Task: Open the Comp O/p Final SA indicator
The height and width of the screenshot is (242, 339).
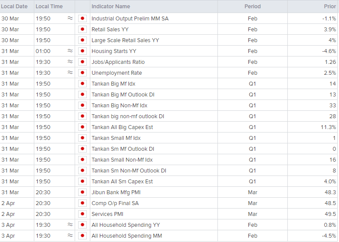Action: tap(115, 203)
